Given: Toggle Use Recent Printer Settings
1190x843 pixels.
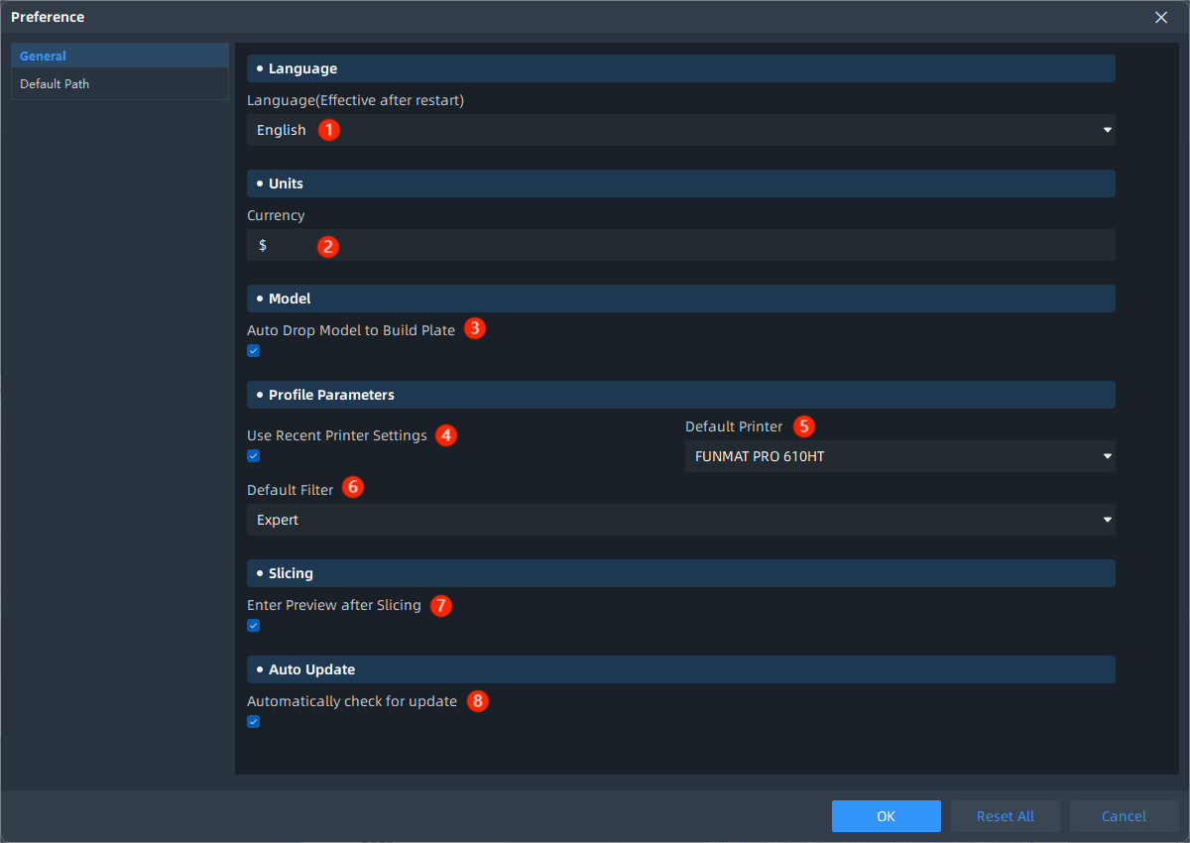Looking at the screenshot, I should [253, 456].
